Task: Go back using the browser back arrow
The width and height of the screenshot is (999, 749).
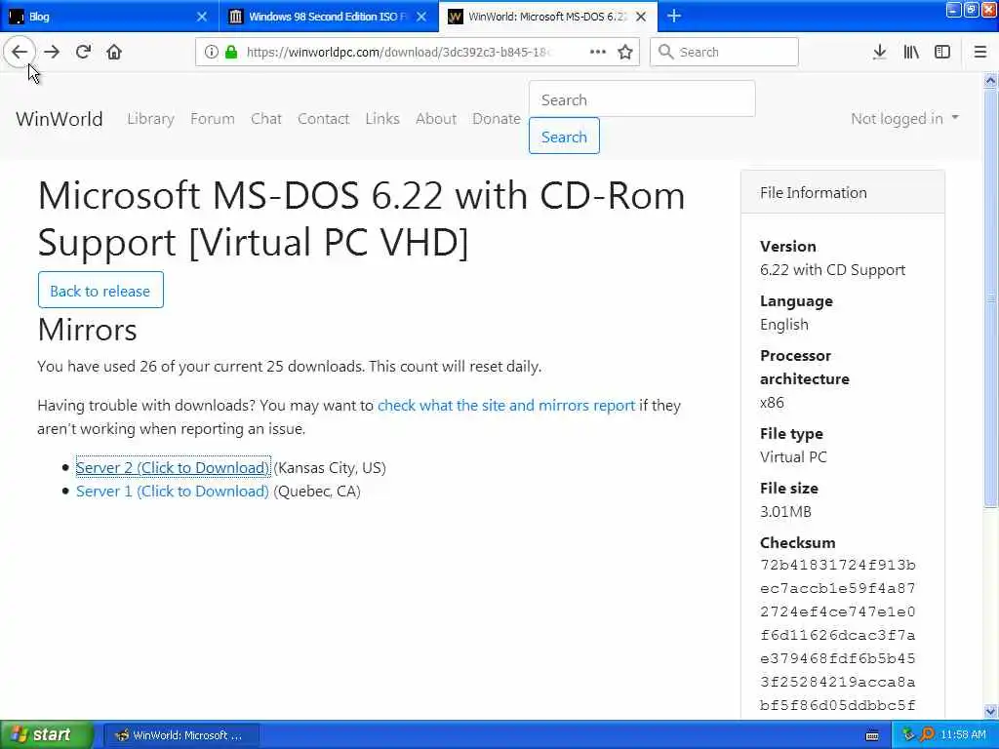Action: pyautogui.click(x=20, y=52)
